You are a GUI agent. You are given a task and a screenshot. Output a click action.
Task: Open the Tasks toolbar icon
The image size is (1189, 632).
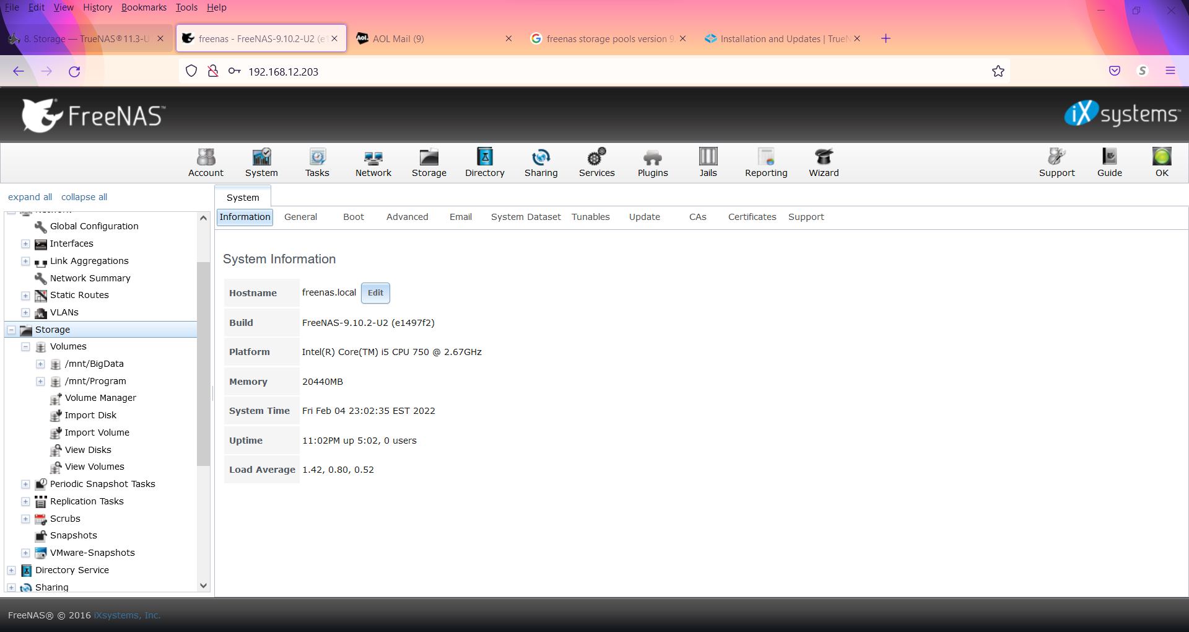tap(317, 163)
